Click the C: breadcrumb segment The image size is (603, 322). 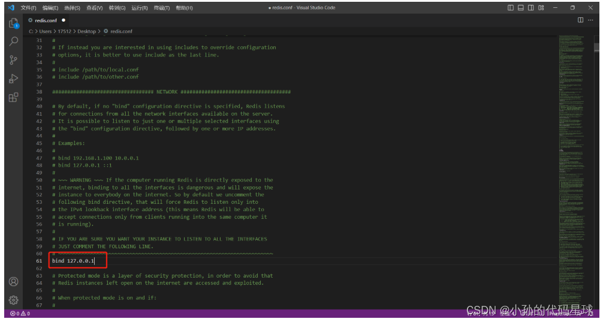point(31,31)
